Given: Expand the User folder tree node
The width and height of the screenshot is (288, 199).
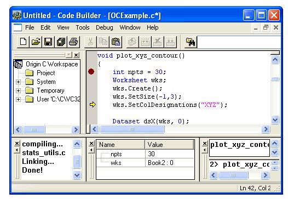Looking at the screenshot, I should point(18,99).
